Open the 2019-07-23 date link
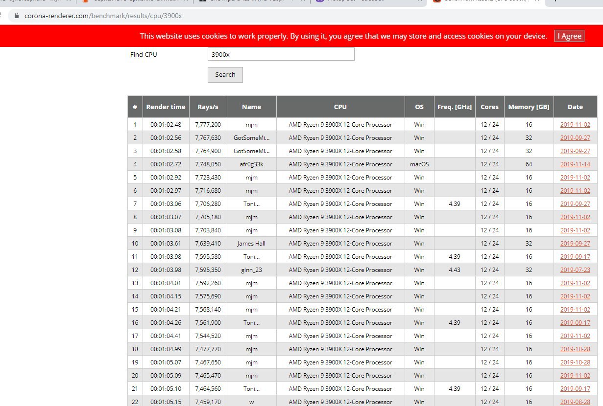This screenshot has width=603, height=406. pos(575,270)
